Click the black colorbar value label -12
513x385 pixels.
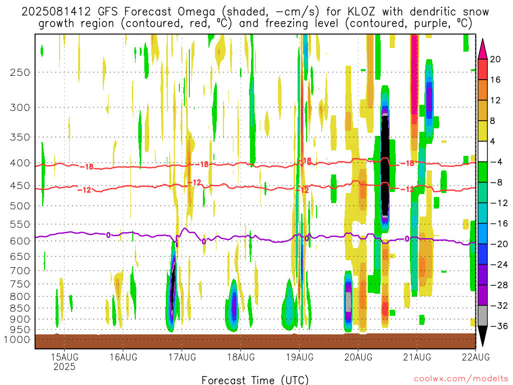tap(499, 203)
